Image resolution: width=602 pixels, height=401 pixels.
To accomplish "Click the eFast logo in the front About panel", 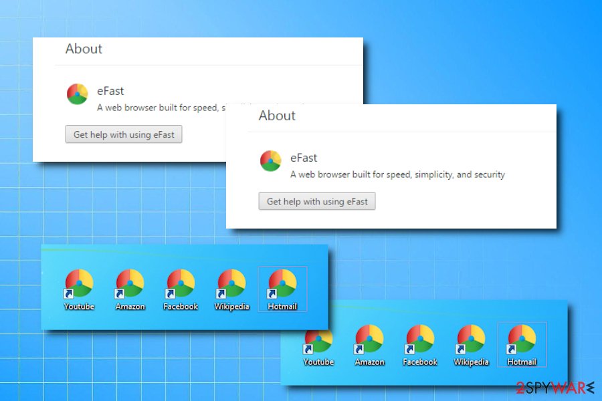I will tap(271, 161).
